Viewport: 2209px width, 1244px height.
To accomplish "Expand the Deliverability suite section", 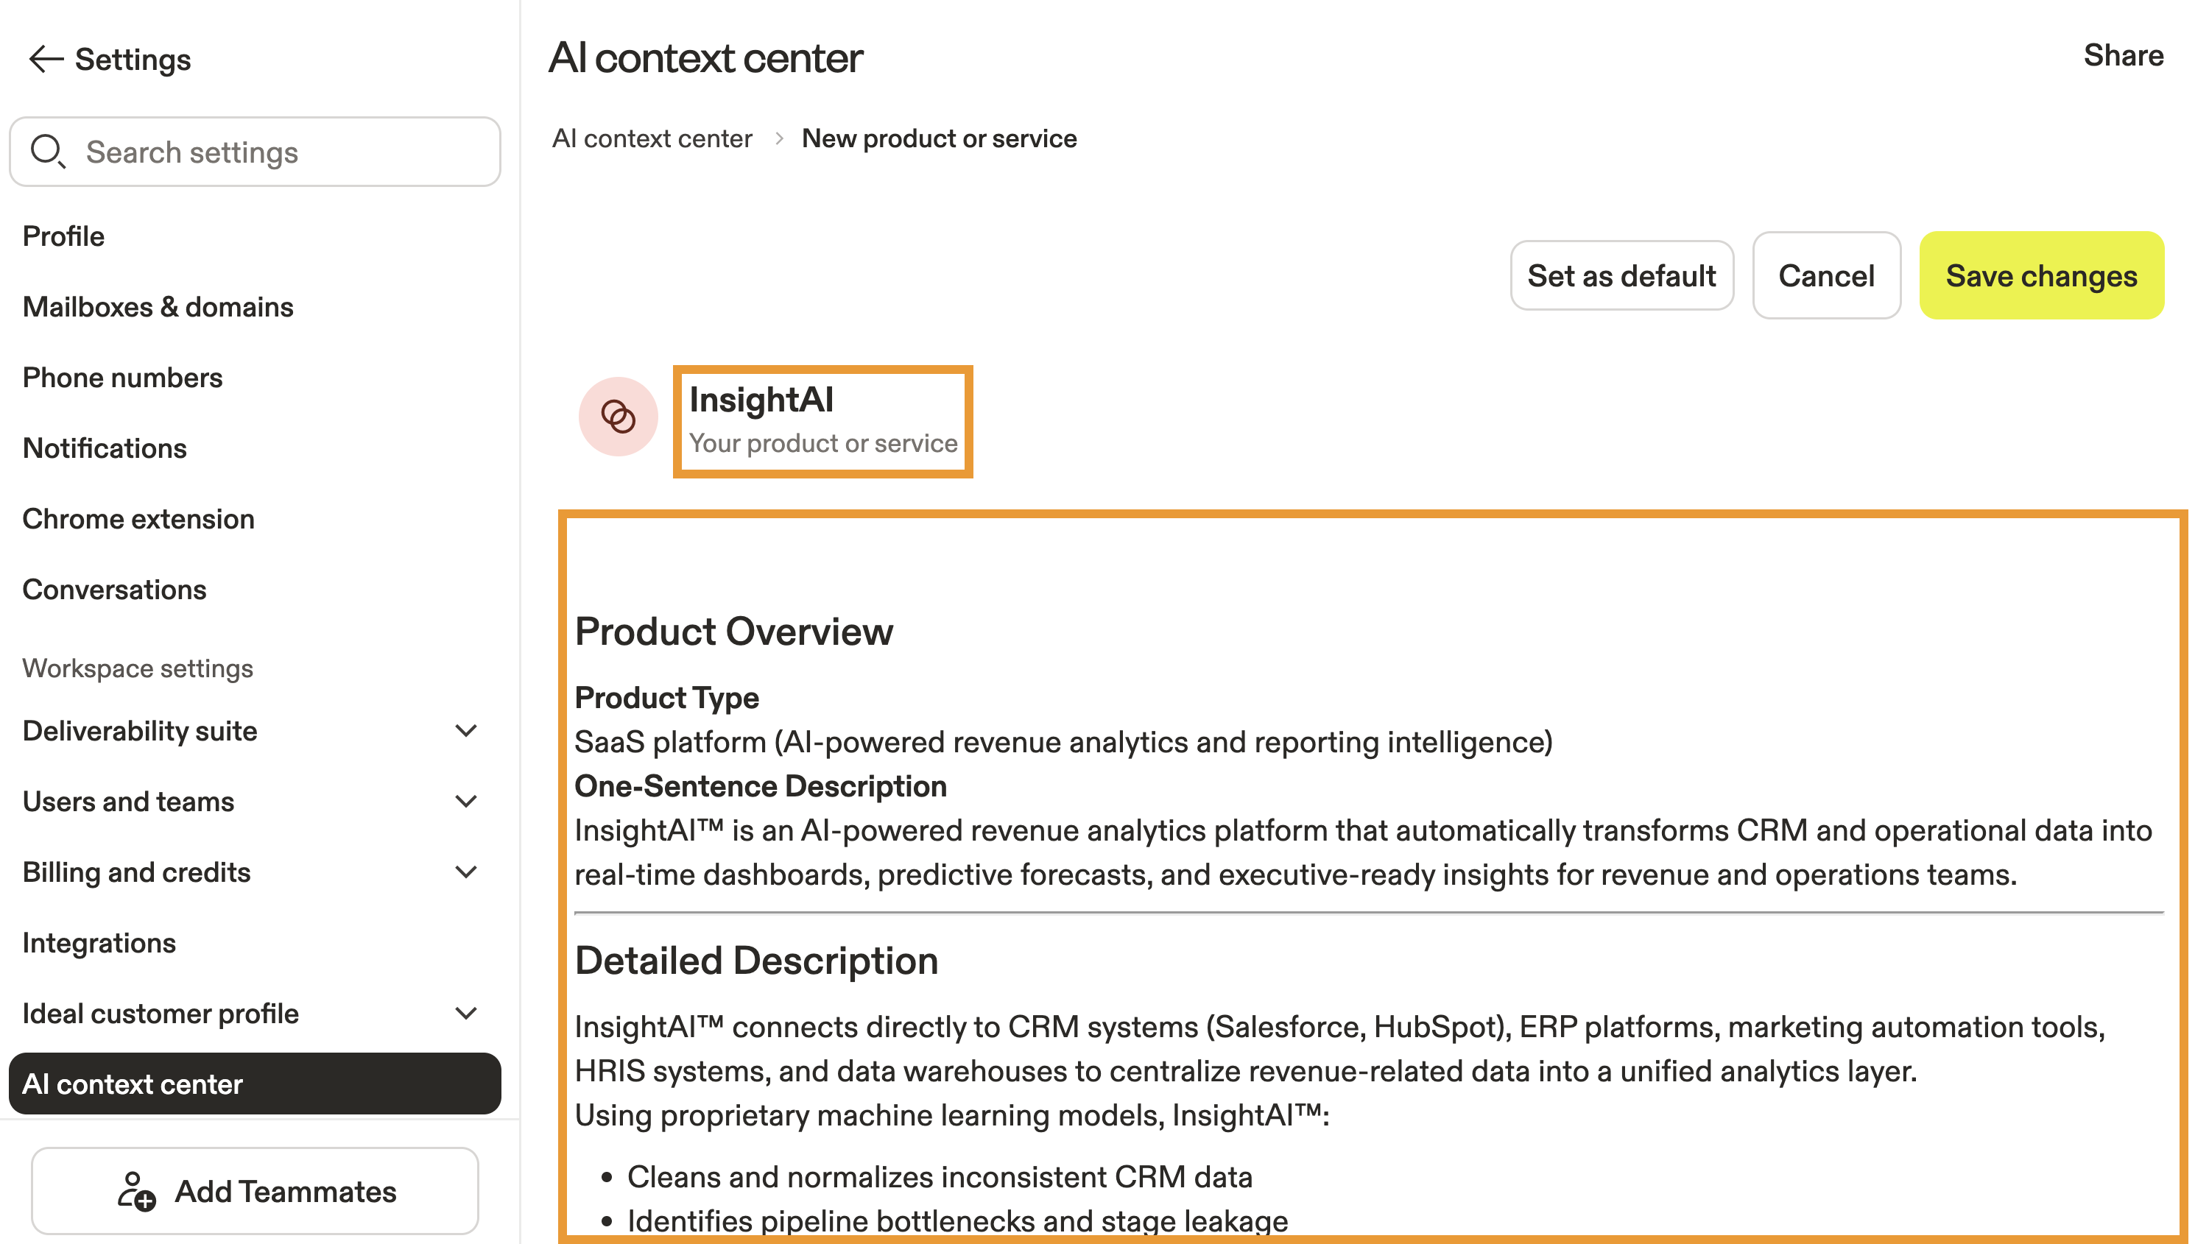I will click(465, 730).
